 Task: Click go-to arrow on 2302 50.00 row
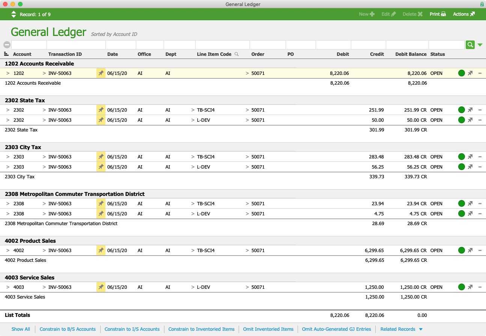(470, 120)
